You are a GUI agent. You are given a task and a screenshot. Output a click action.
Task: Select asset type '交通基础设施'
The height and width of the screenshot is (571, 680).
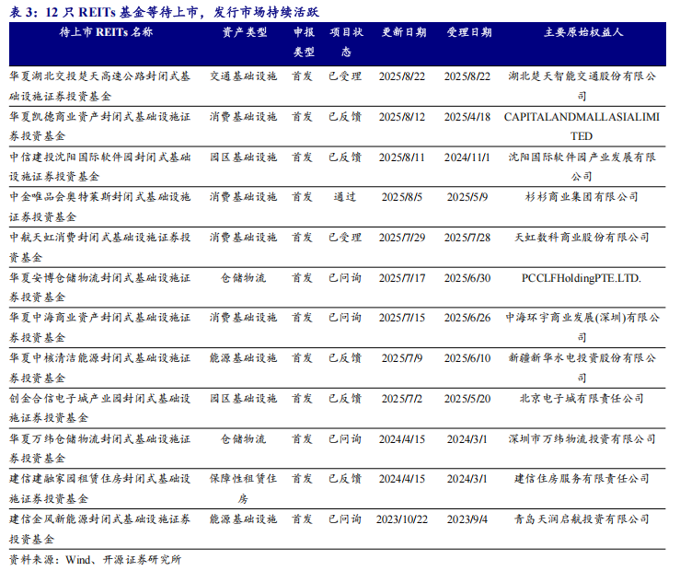243,76
